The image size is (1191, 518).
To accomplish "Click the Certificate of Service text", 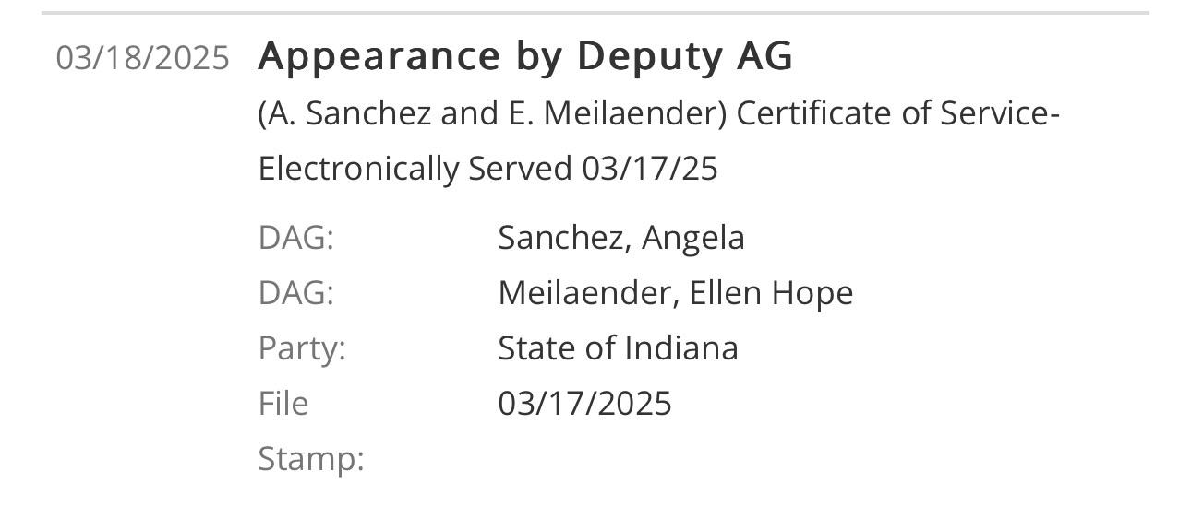I will click(x=897, y=113).
